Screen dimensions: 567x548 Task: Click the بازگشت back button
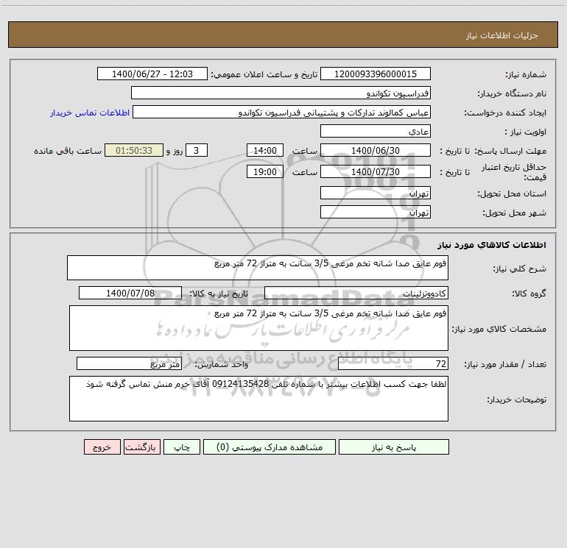click(x=141, y=446)
